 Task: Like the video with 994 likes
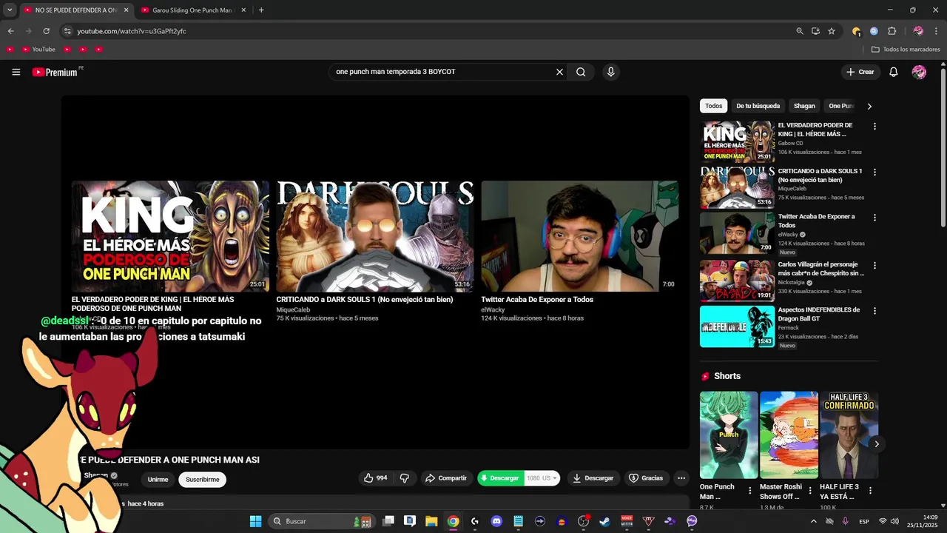[x=376, y=478]
